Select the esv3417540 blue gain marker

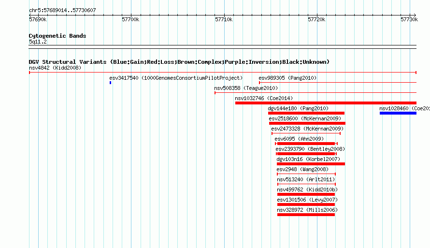pyautogui.click(x=110, y=83)
